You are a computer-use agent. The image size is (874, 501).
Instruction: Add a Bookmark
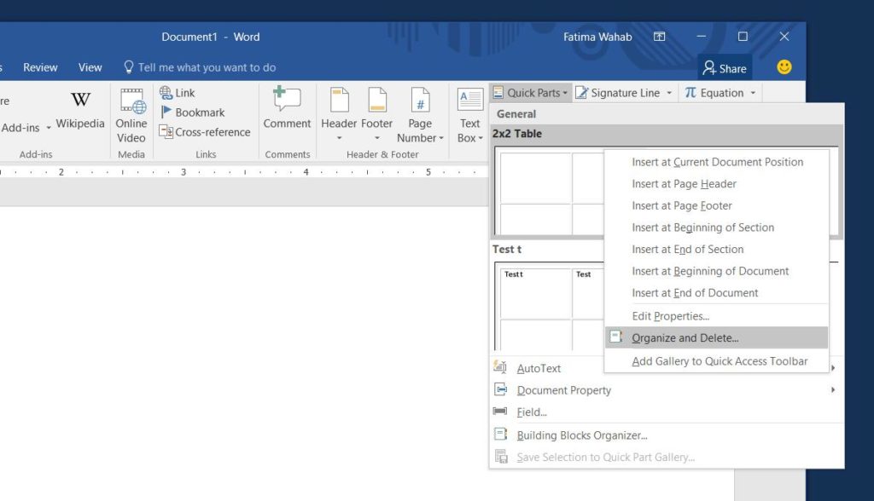pos(198,112)
